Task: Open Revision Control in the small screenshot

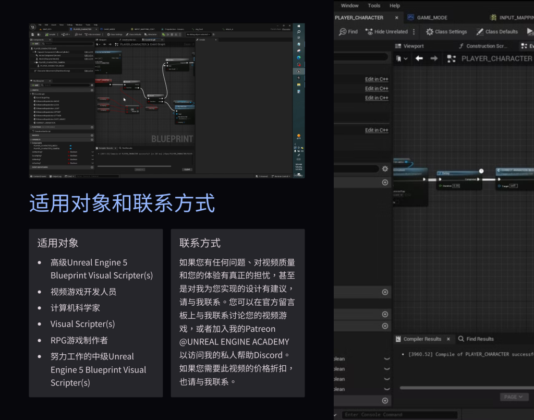Action: tap(281, 176)
